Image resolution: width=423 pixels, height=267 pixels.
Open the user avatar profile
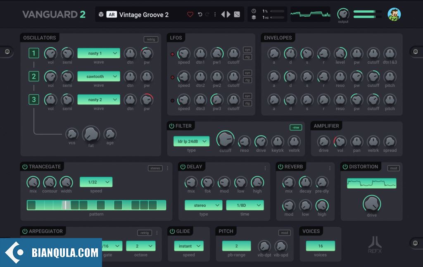(x=394, y=14)
